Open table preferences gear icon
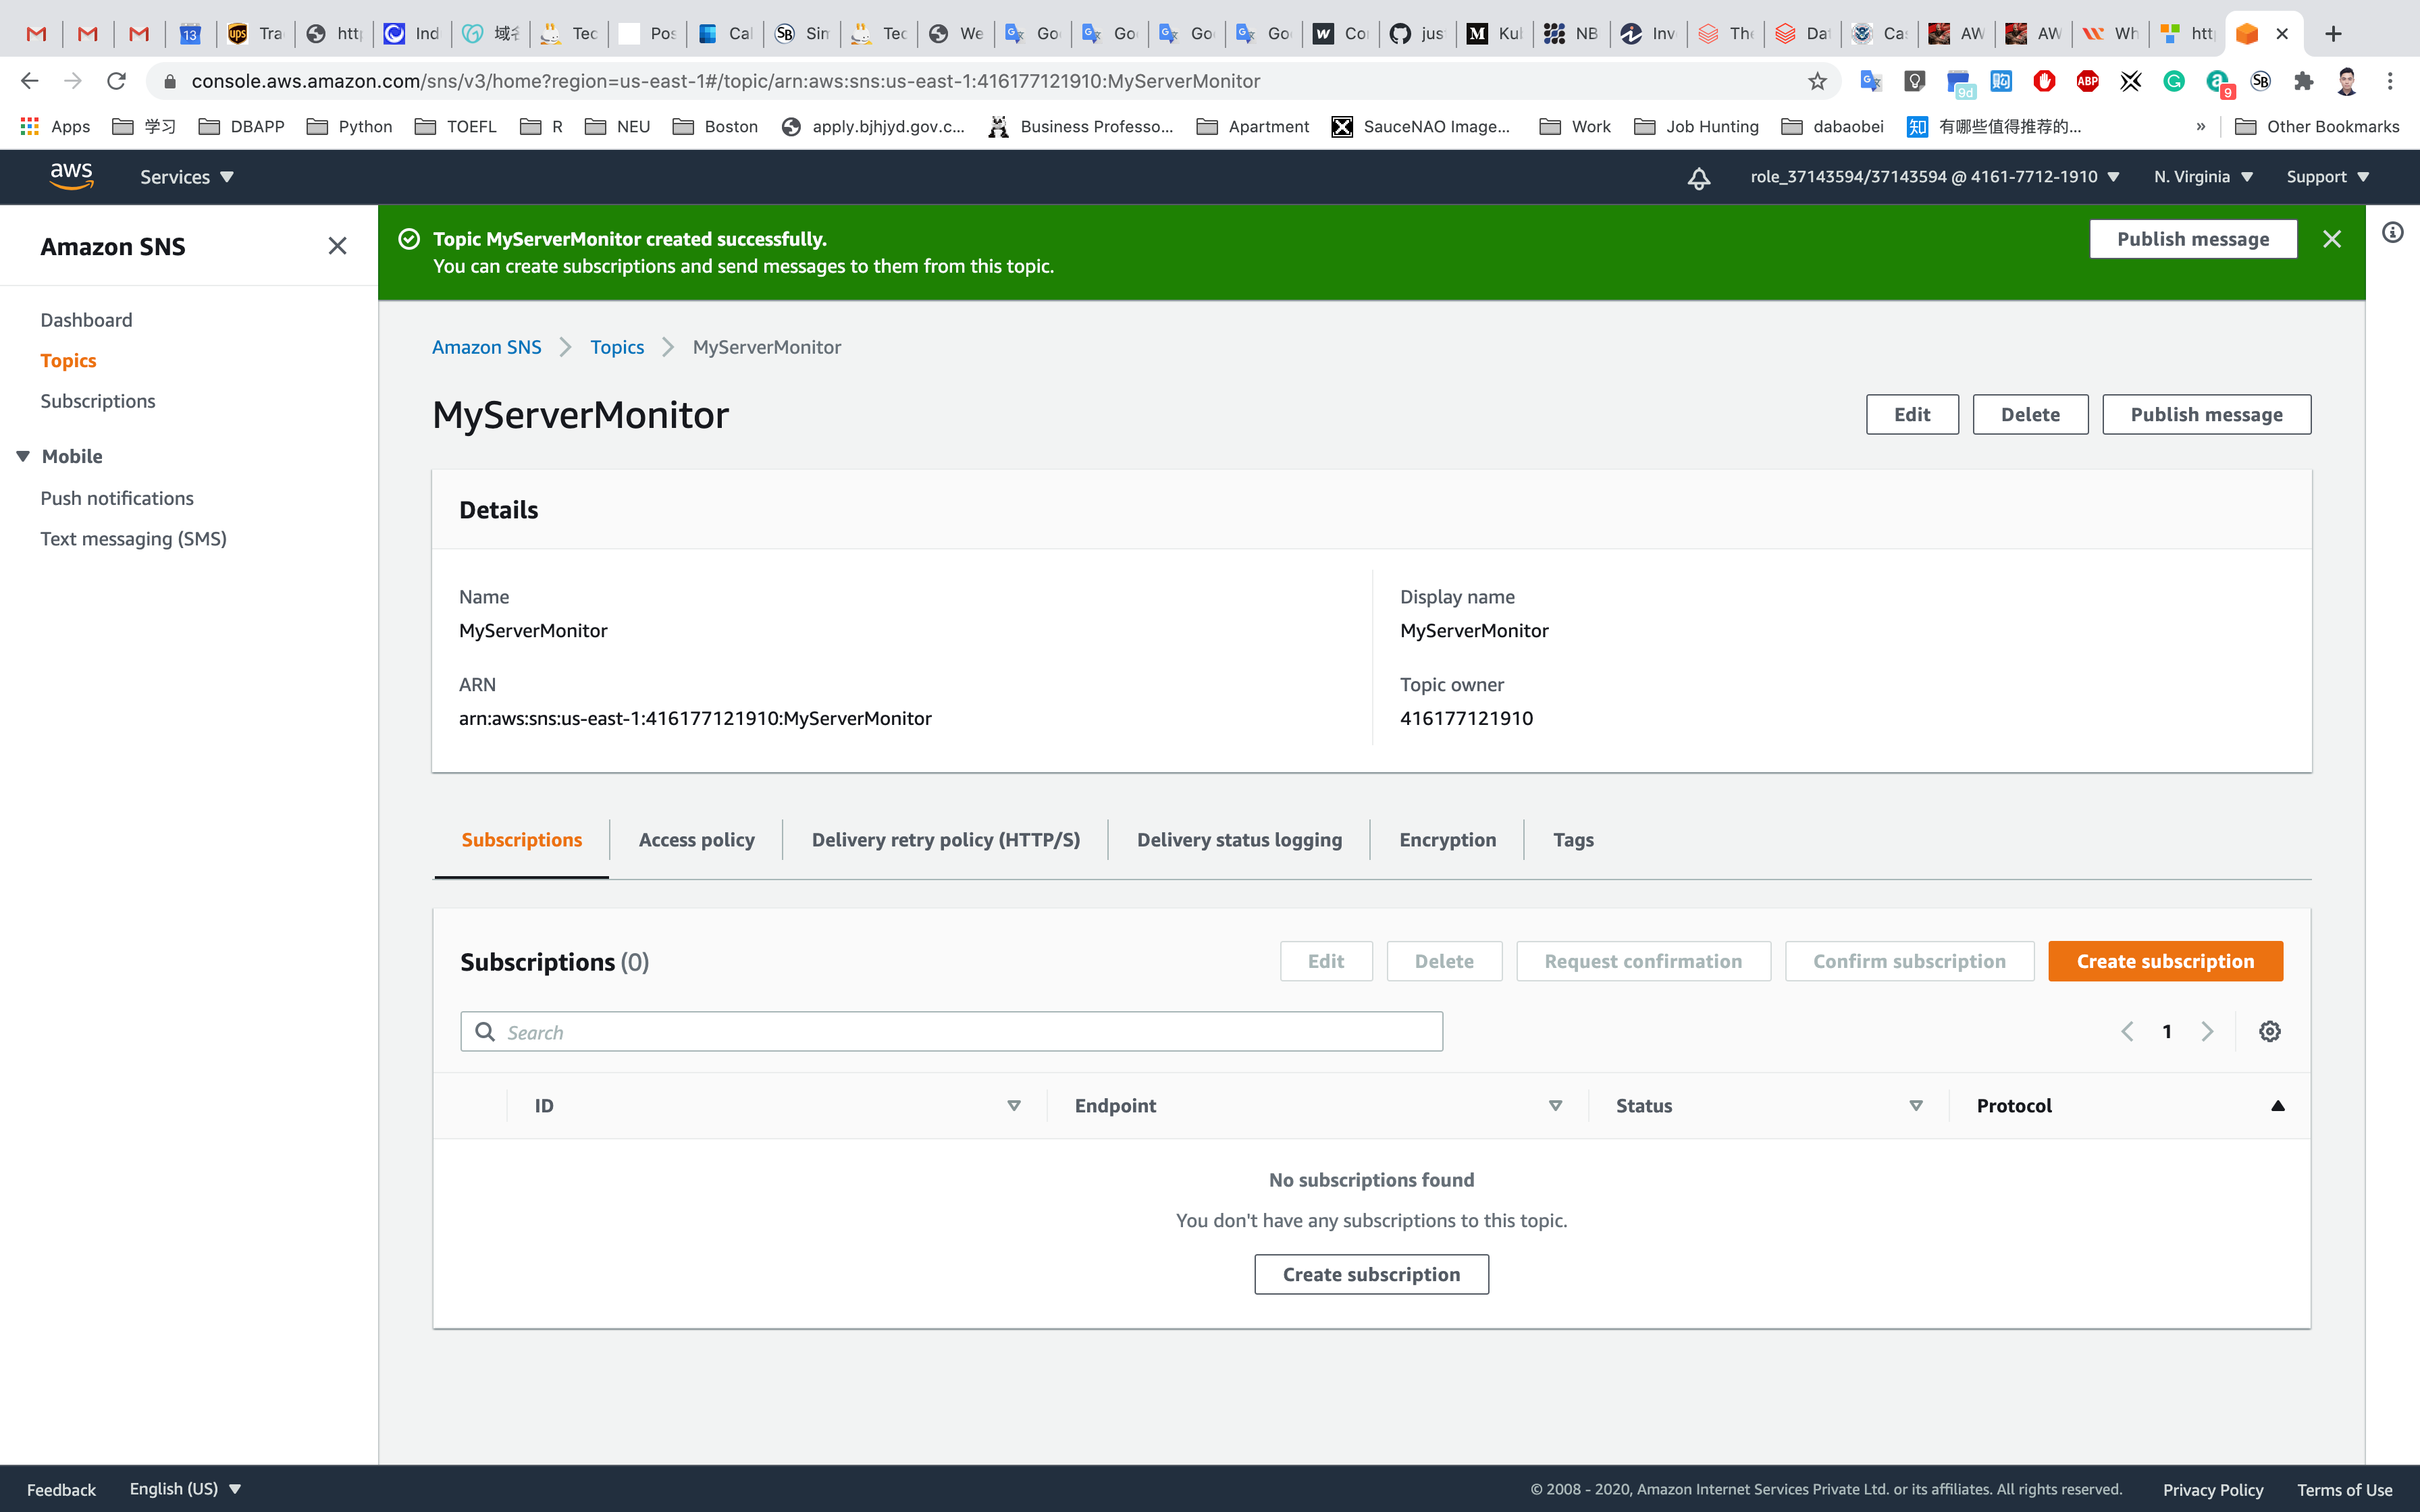The width and height of the screenshot is (2420, 1512). coord(2269,1031)
